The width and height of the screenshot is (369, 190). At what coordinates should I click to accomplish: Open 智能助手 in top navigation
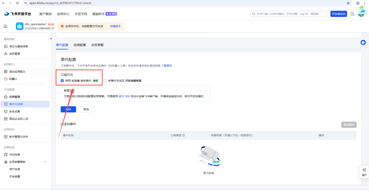pos(98,14)
